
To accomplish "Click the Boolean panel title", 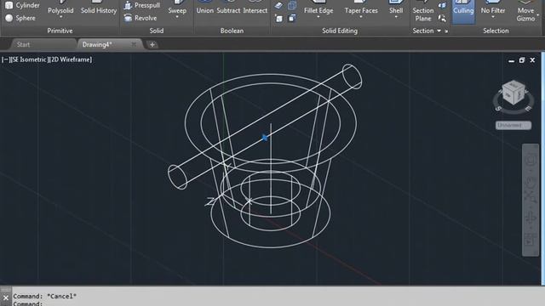I will pos(232,31).
